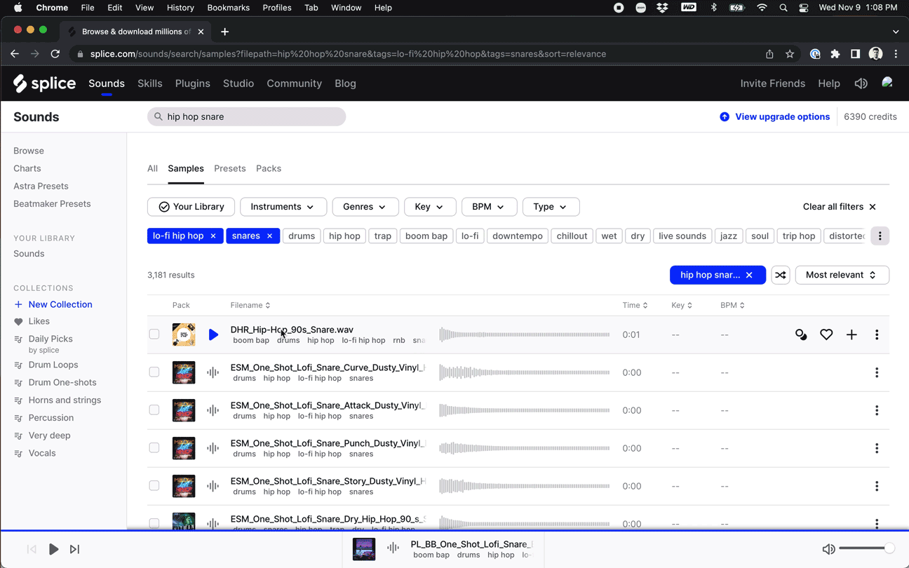Like DHR_Hip-Hop_90s_Snare.wav with the heart icon
This screenshot has width=909, height=568.
click(826, 334)
